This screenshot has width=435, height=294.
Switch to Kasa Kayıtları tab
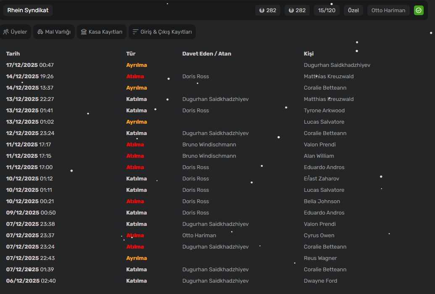tap(102, 32)
